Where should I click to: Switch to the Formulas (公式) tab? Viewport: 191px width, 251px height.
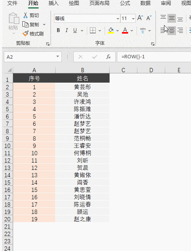pyautogui.click(x=125, y=3)
